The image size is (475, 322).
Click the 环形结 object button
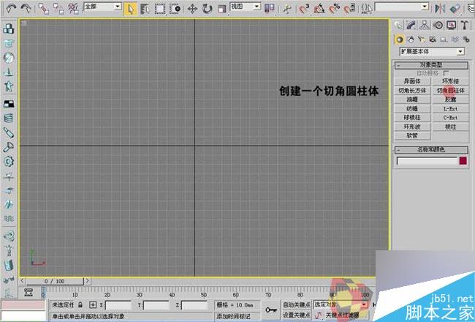click(450, 81)
